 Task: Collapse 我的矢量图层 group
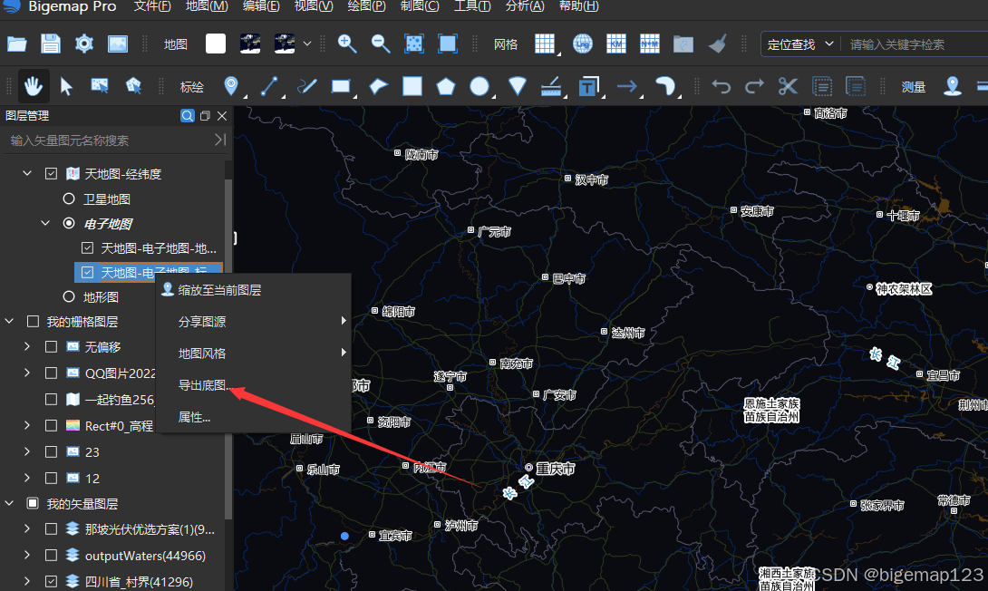(x=9, y=503)
